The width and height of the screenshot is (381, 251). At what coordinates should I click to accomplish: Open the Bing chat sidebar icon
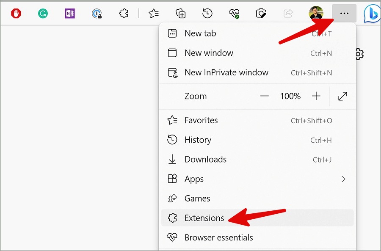click(x=372, y=14)
